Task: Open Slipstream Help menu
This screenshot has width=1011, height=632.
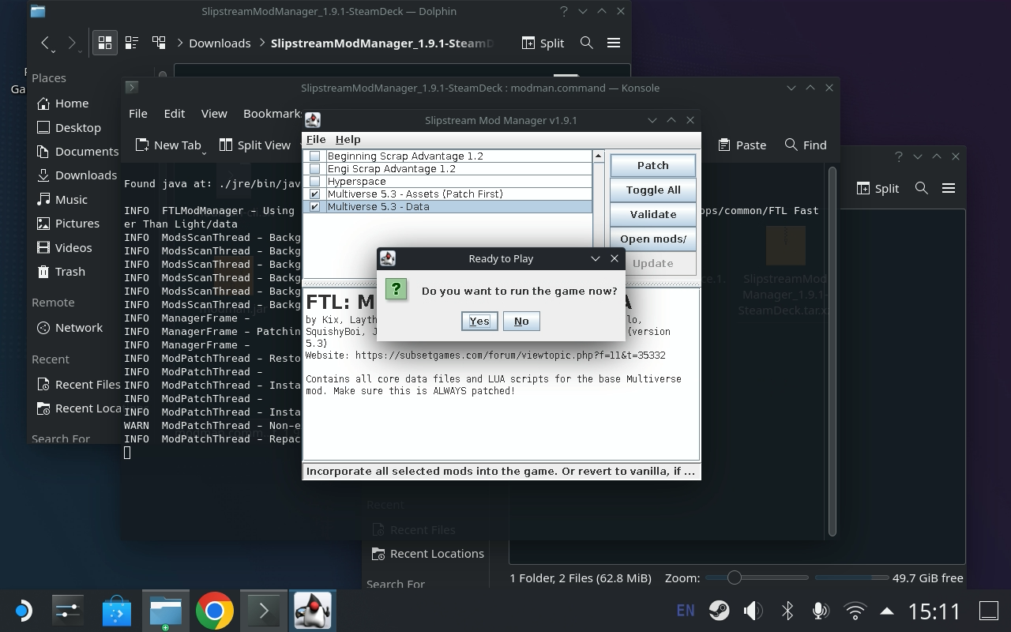Action: click(348, 139)
